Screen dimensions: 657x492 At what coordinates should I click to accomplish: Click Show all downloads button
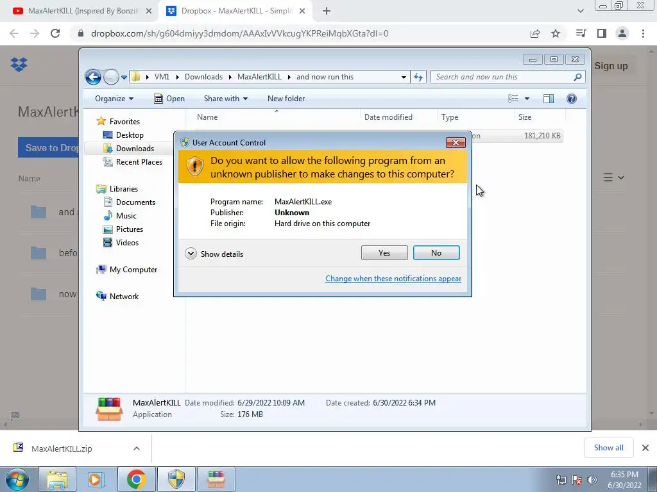click(x=608, y=448)
